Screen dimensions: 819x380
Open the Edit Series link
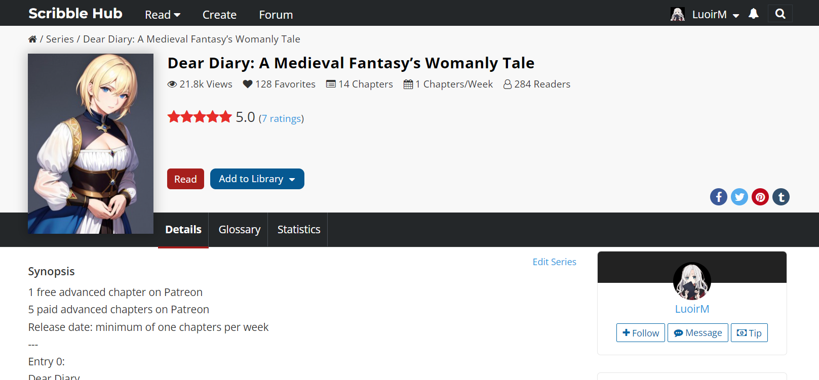(554, 262)
